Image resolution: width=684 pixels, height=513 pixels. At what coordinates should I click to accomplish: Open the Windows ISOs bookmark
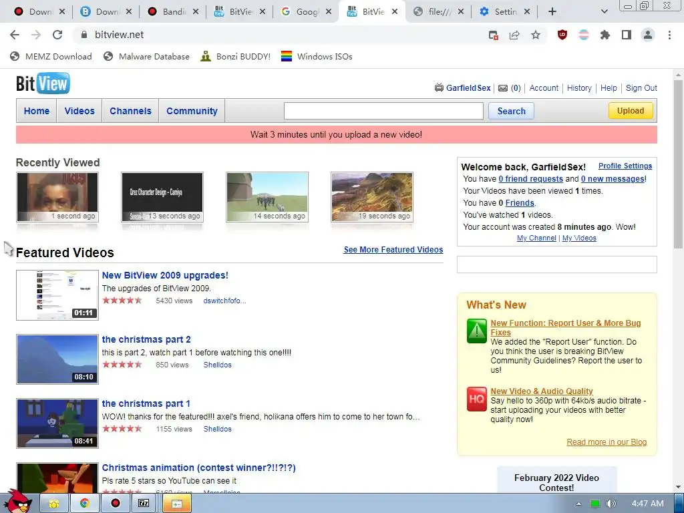tap(317, 56)
